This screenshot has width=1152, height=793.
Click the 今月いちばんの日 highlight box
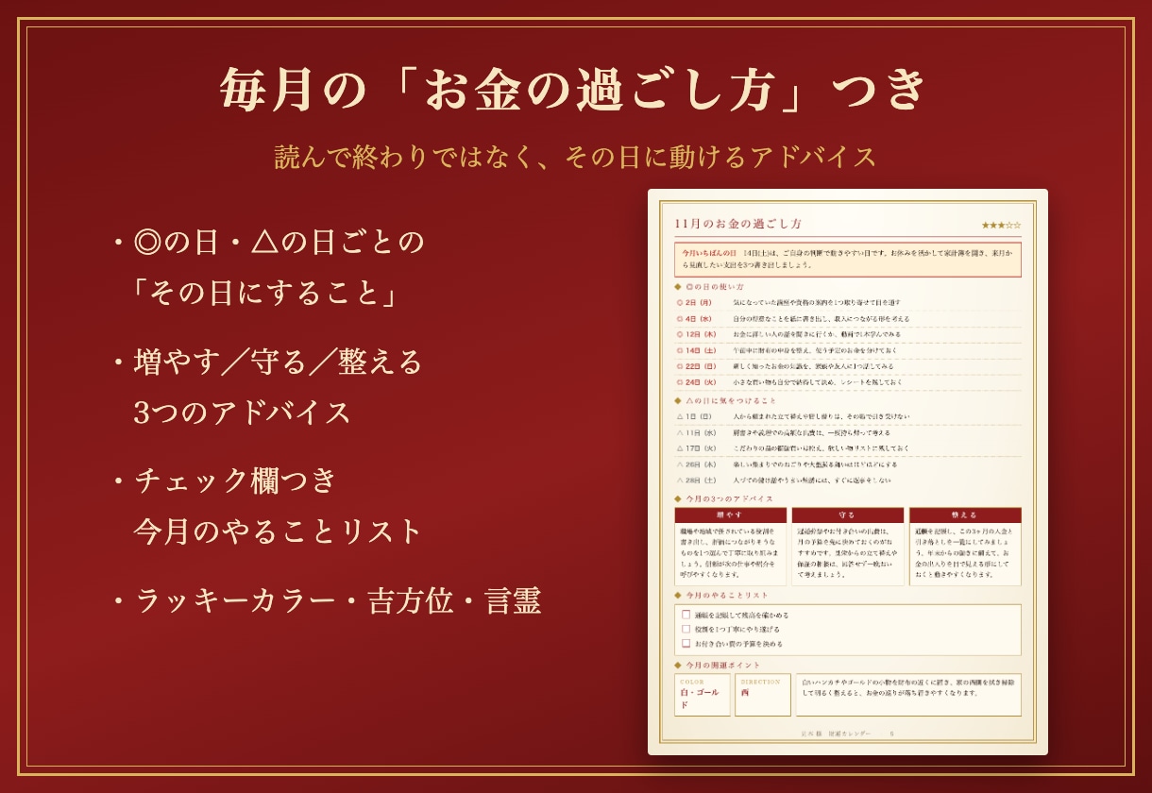848,260
